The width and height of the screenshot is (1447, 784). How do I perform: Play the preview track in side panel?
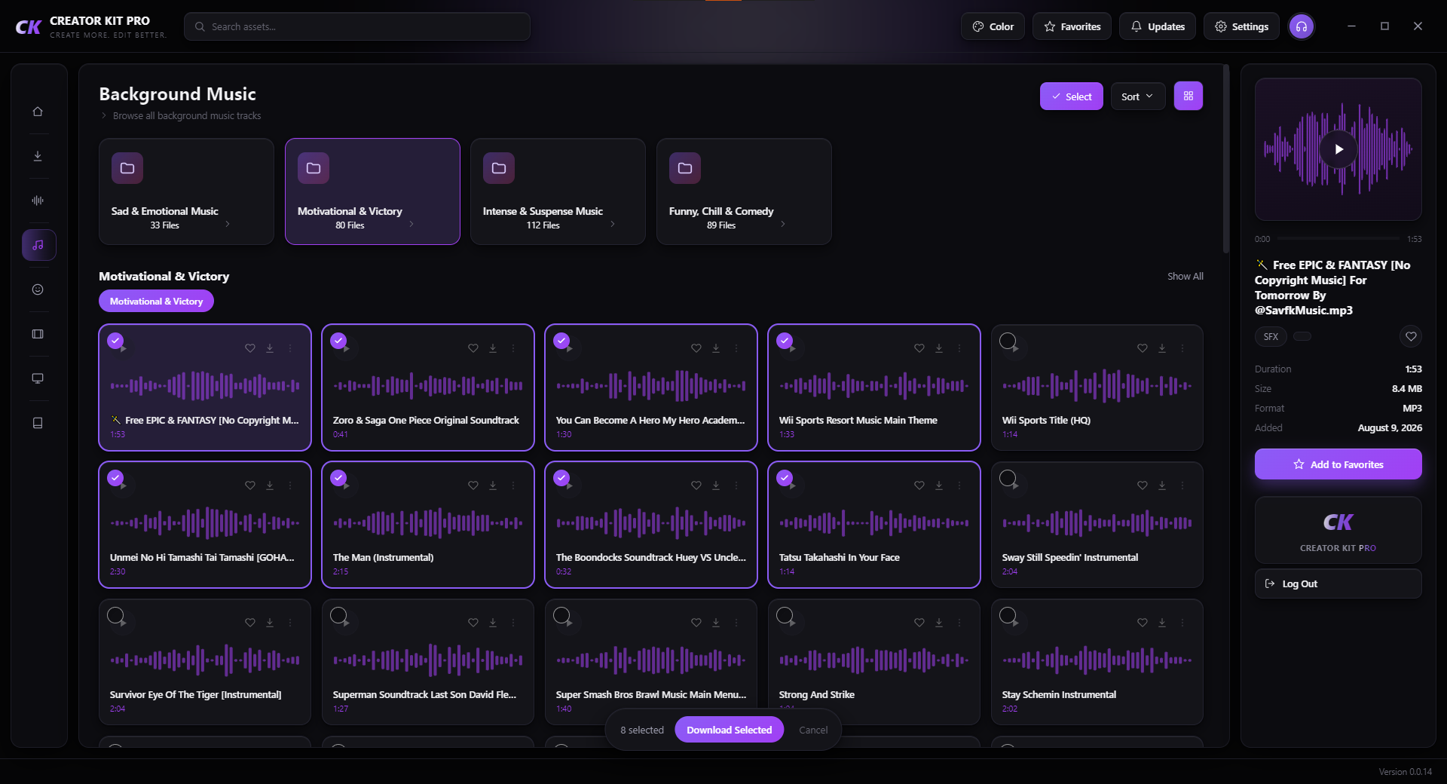[1338, 149]
